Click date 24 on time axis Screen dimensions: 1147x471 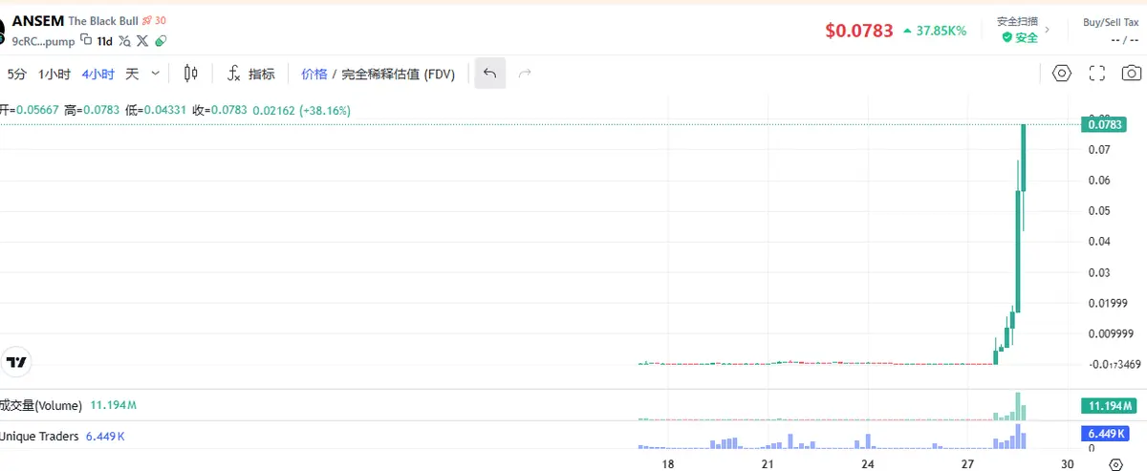coord(868,464)
